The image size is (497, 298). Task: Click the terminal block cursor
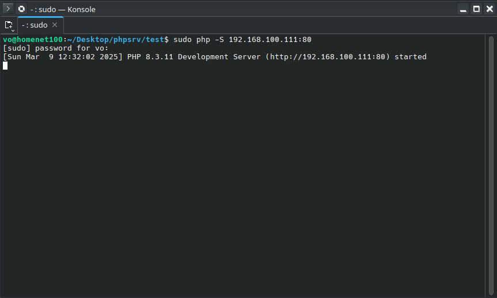tap(5, 66)
